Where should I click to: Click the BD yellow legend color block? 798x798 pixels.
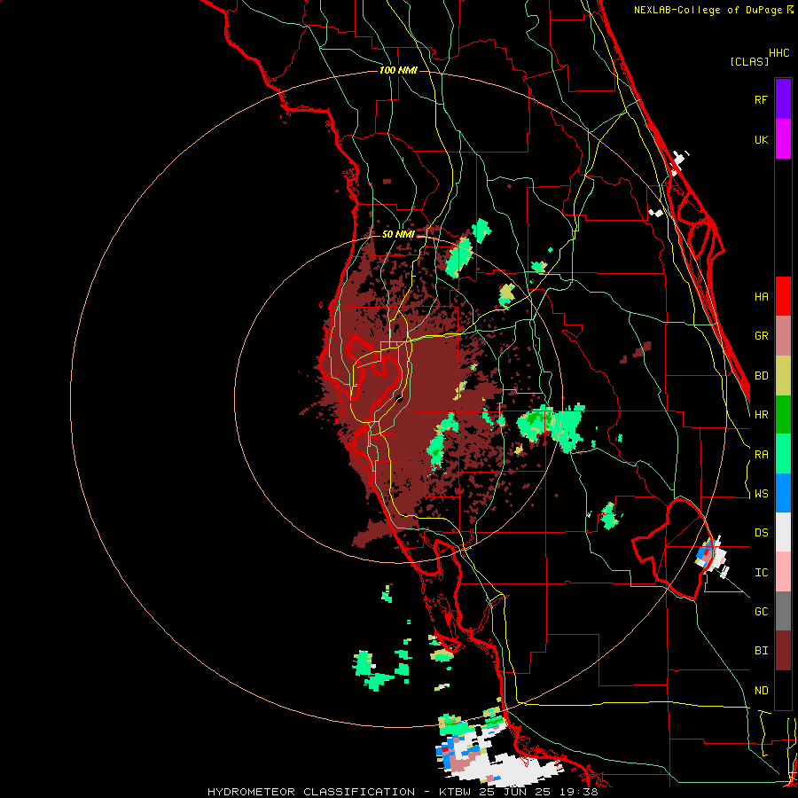tap(783, 376)
